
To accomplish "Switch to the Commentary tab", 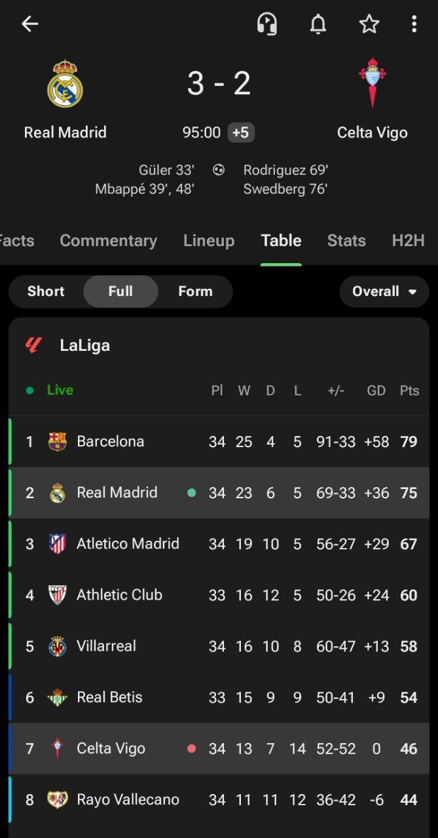I will click(109, 241).
